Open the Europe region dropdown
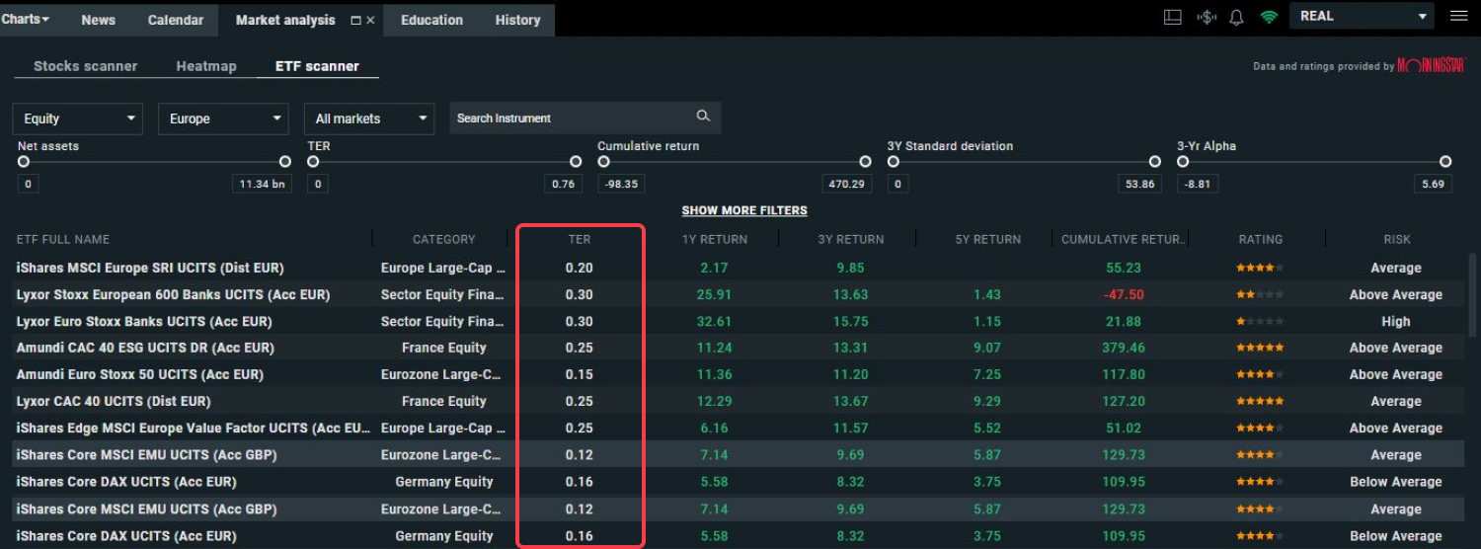Image resolution: width=1481 pixels, height=549 pixels. pyautogui.click(x=223, y=118)
